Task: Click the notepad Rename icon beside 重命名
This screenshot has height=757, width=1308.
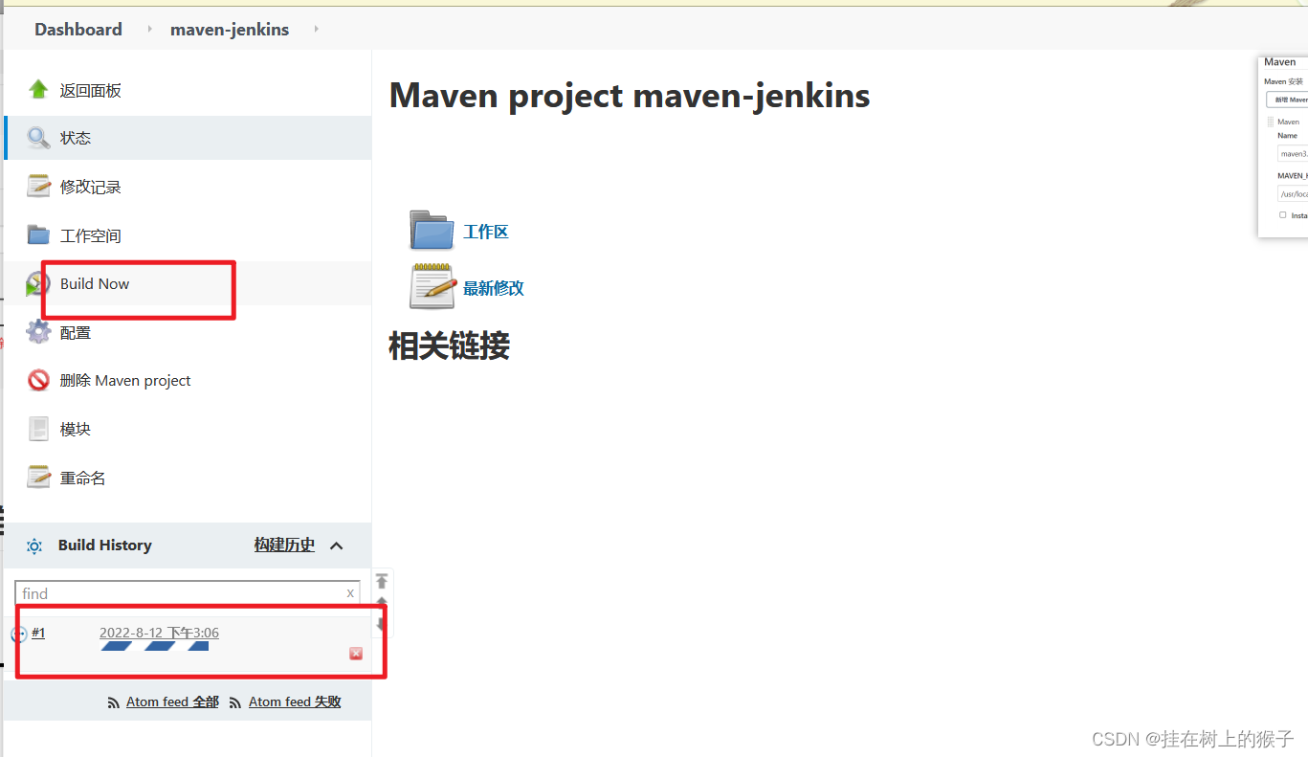Action: (38, 478)
